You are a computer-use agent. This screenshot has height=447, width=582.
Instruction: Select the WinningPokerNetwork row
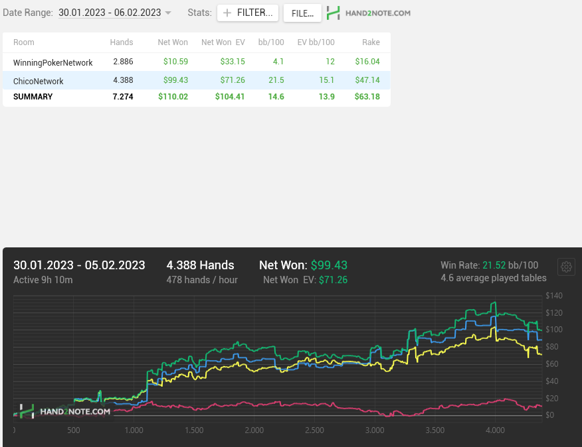coord(197,62)
